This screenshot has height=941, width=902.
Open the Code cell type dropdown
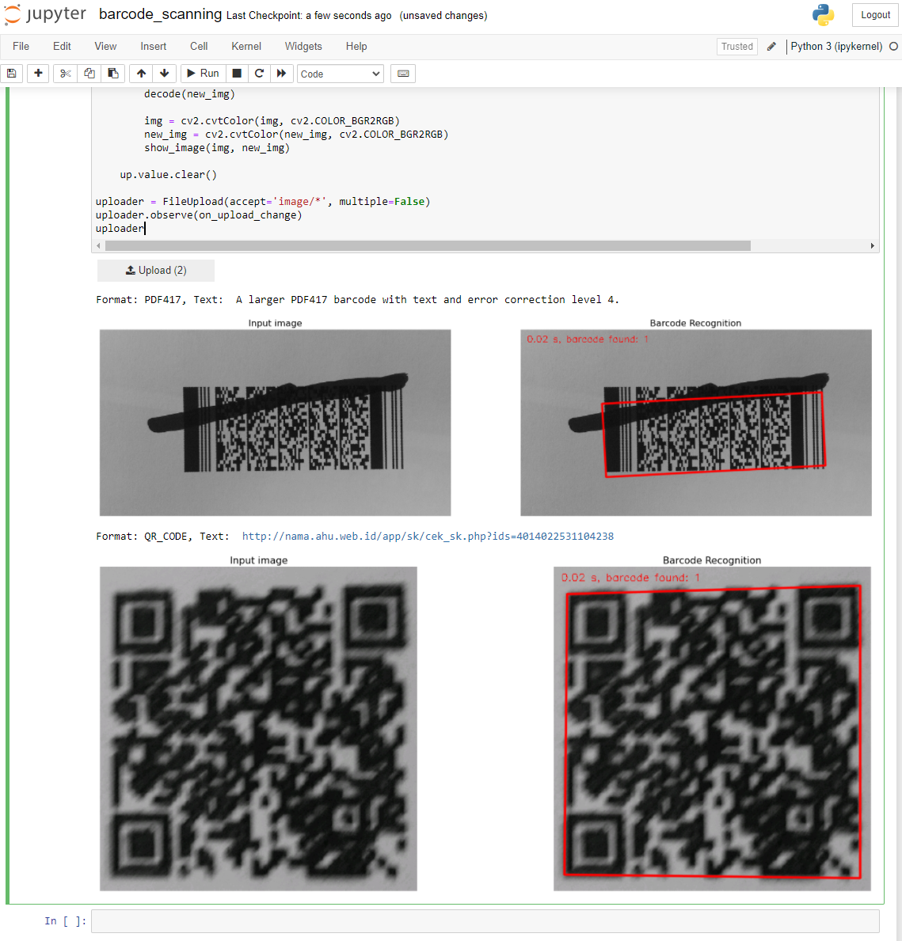340,73
